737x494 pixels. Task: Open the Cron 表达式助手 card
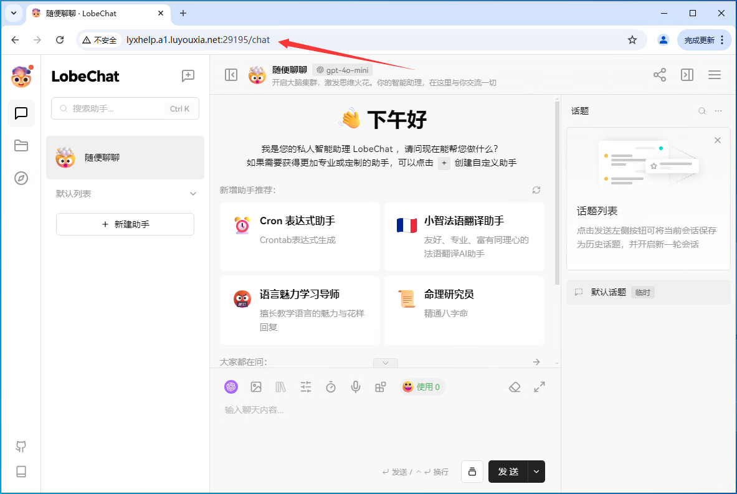tap(300, 237)
